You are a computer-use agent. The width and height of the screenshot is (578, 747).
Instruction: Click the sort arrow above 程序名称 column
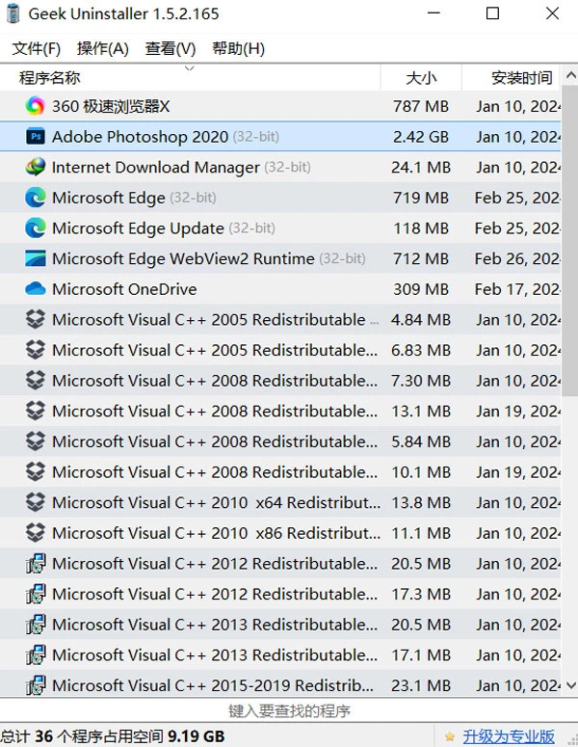pyautogui.click(x=190, y=68)
